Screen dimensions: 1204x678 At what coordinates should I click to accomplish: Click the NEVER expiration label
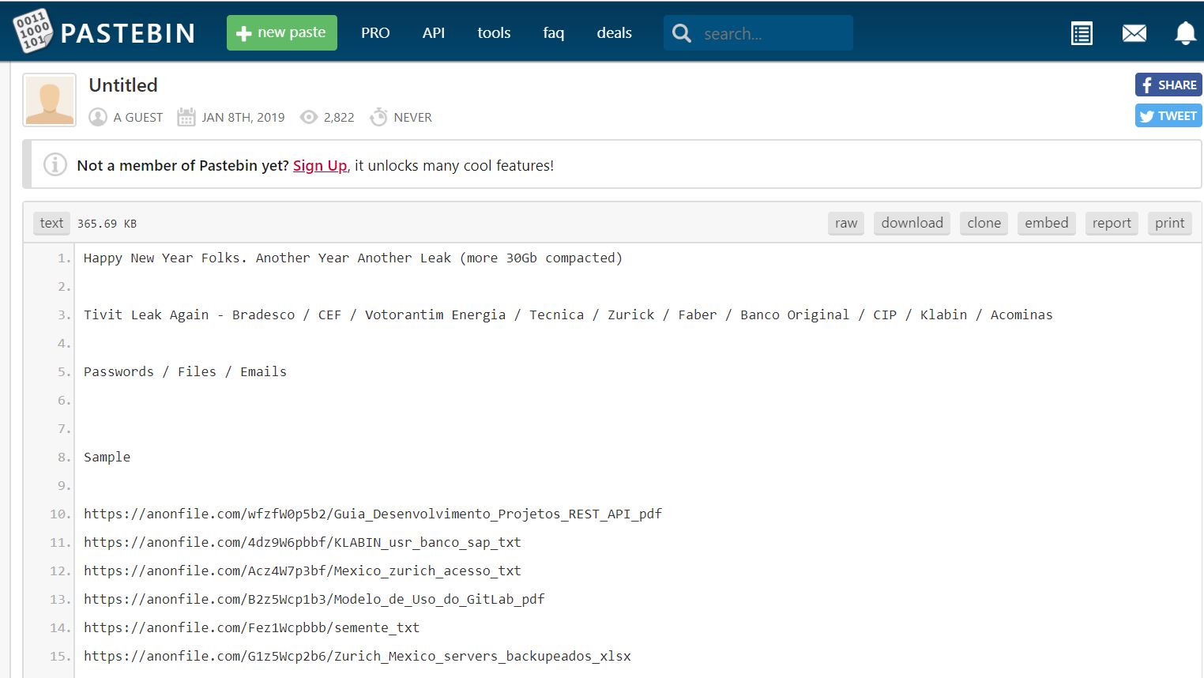[x=412, y=117]
